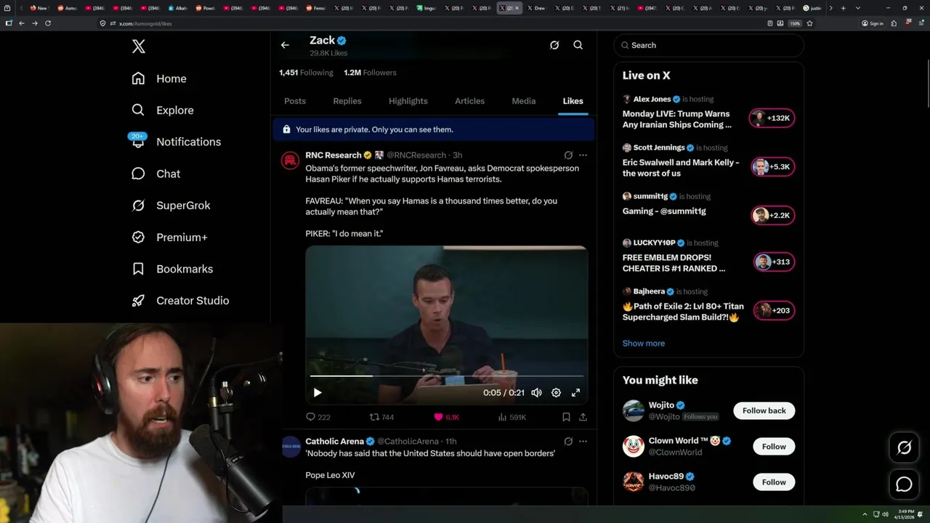The image size is (930, 523).
Task: Reload the browser page
Action: (48, 23)
